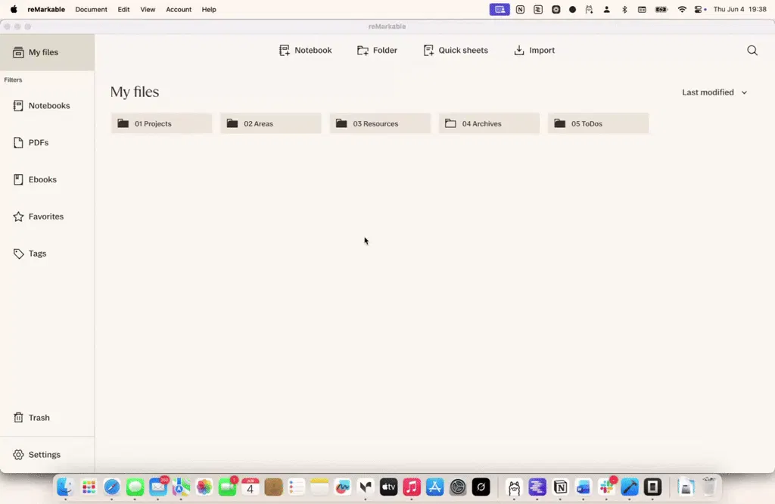The height and width of the screenshot is (504, 775).
Task: Open Photos from the dock
Action: [204, 487]
